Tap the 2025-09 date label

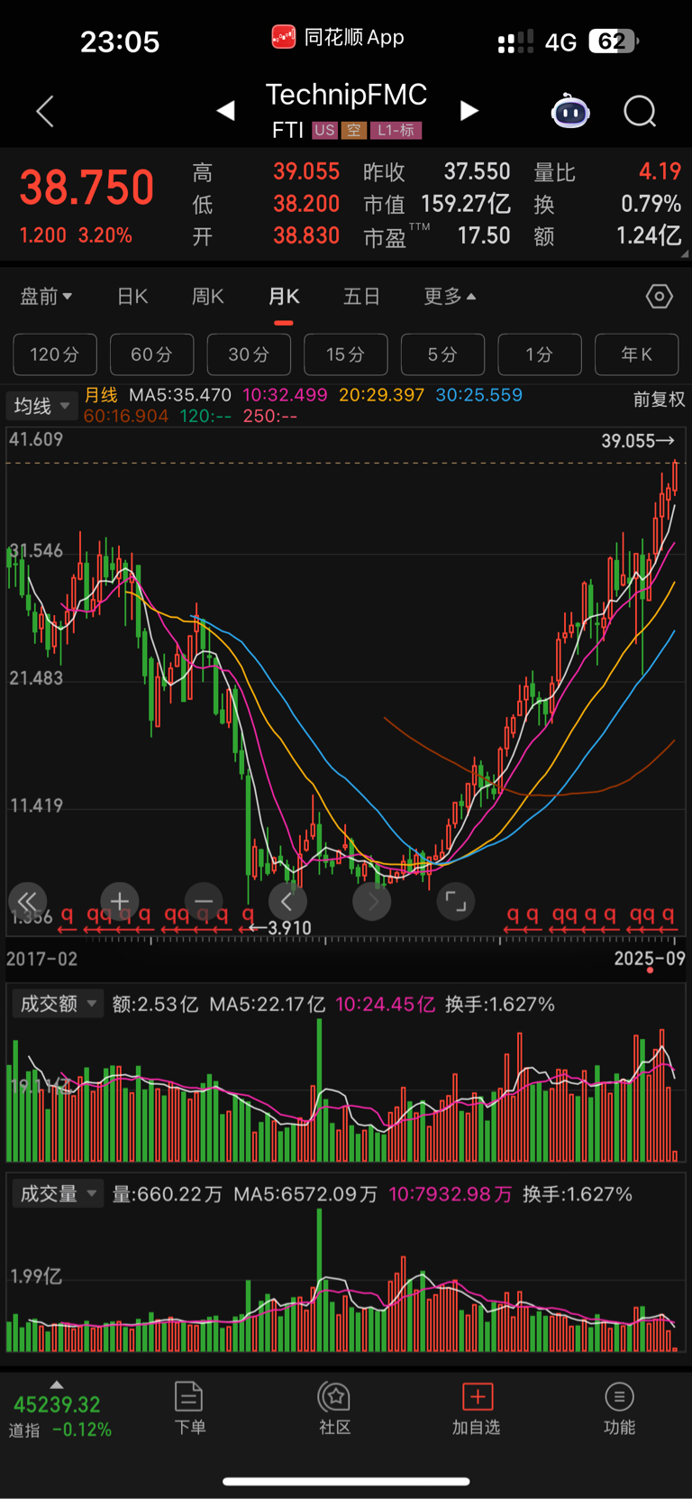coord(650,959)
